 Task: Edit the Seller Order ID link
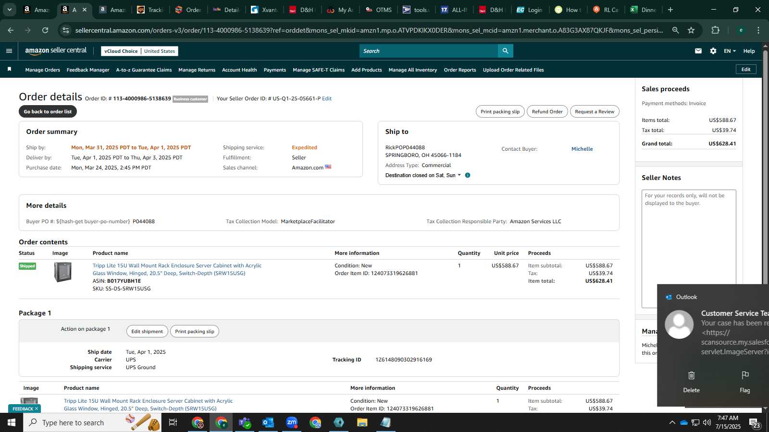tap(327, 98)
